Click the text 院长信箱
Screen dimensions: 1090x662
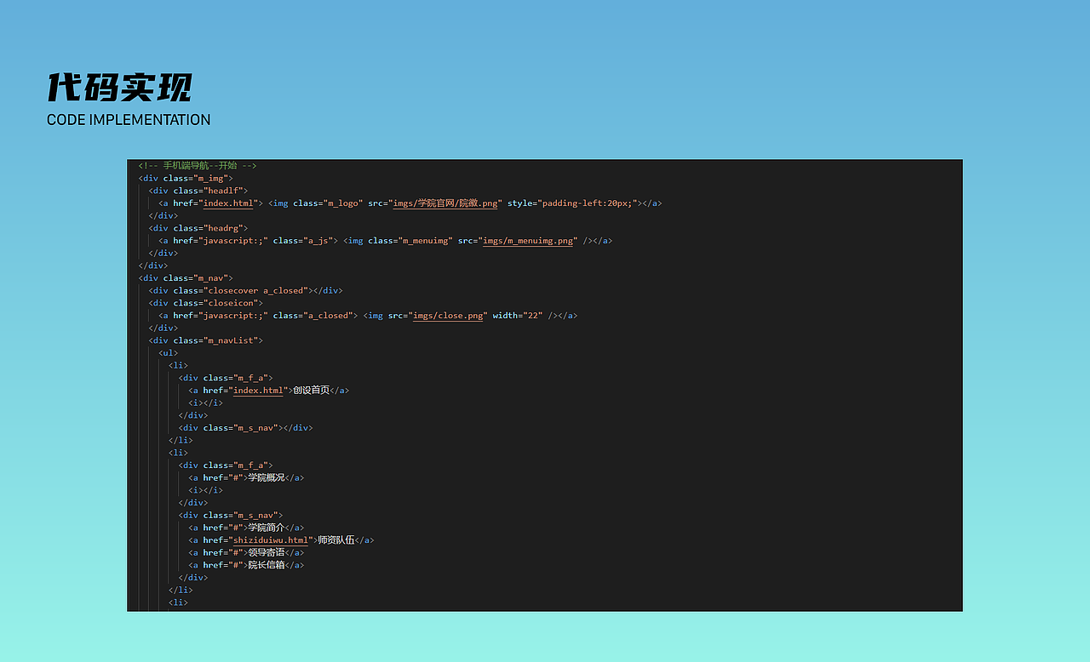coord(266,565)
